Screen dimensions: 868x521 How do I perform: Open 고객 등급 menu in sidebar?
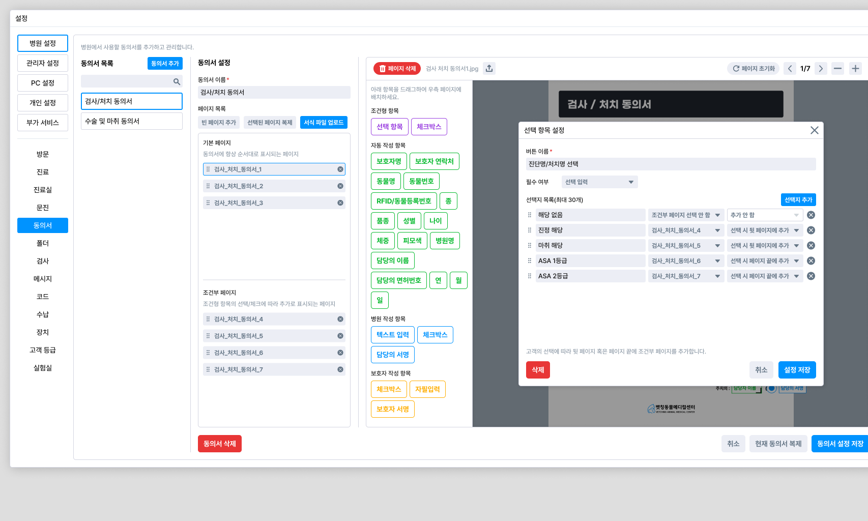coord(43,350)
